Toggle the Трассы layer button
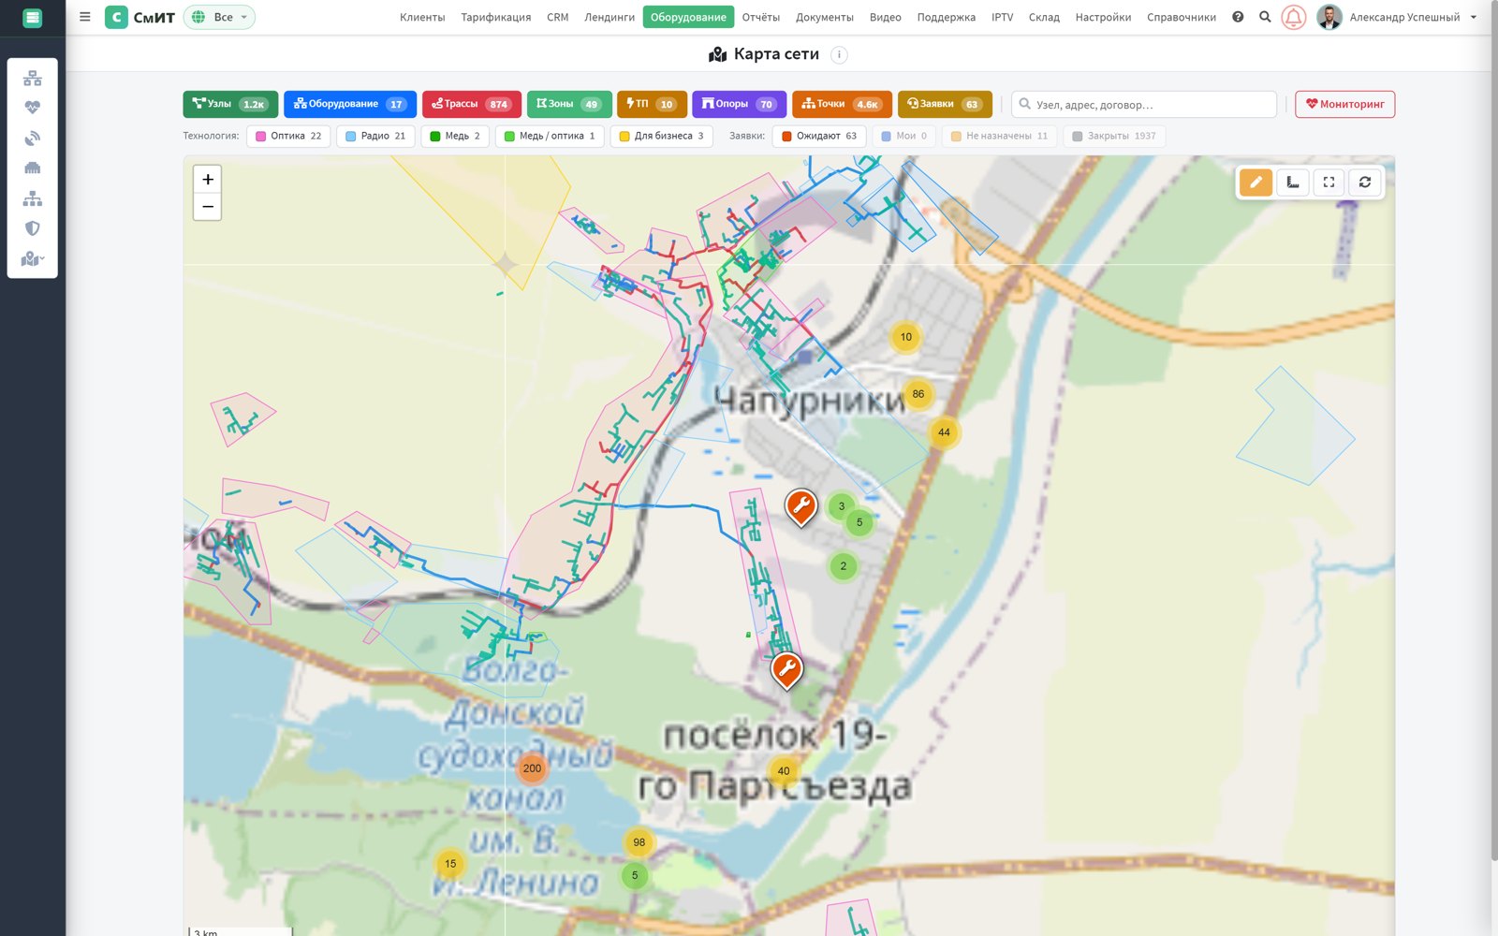The width and height of the screenshot is (1498, 936). click(472, 104)
